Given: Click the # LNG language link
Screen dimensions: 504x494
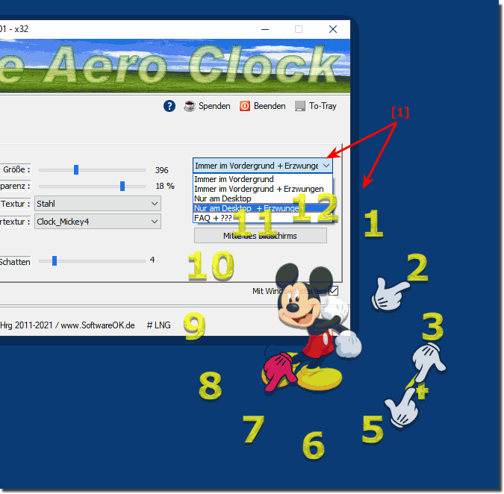Looking at the screenshot, I should tap(159, 325).
